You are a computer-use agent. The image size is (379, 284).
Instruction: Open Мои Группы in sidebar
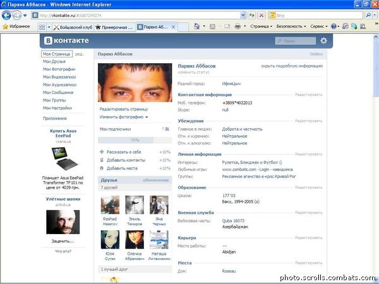(x=54, y=100)
